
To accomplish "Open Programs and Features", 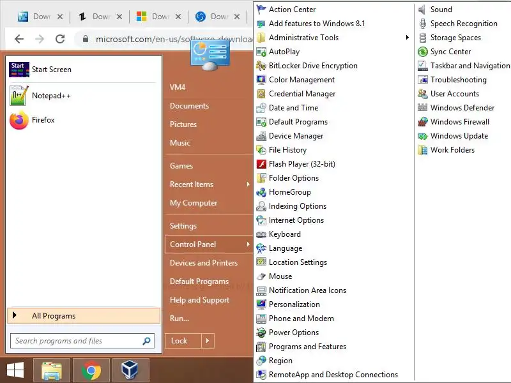I will pyautogui.click(x=307, y=347).
